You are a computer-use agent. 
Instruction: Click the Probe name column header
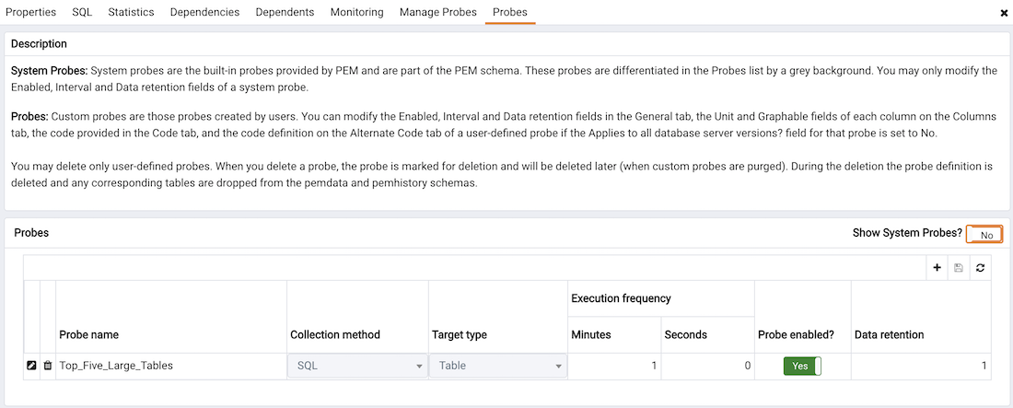171,317
